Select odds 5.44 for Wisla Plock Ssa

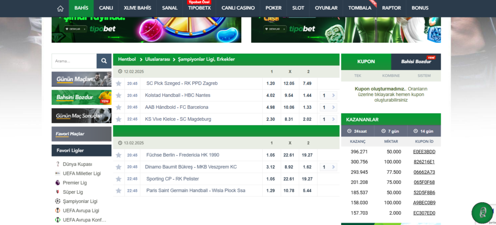tap(307, 191)
